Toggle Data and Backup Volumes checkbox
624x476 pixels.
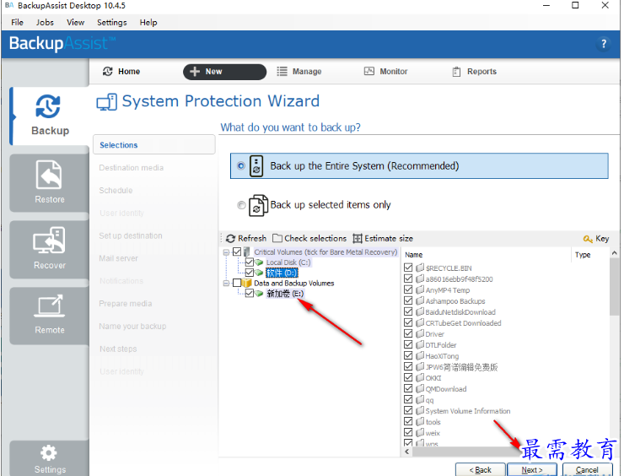[x=237, y=283]
